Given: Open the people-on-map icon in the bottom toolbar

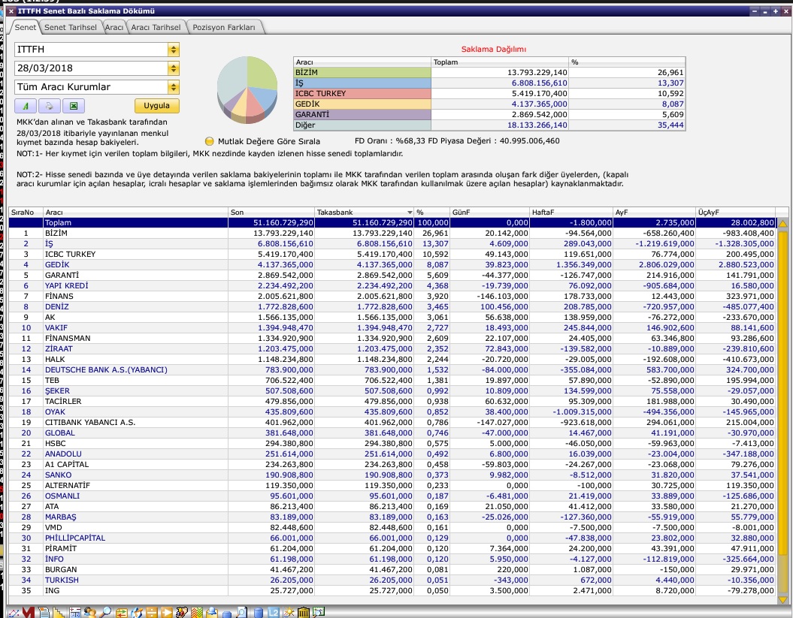Looking at the screenshot, I should pyautogui.click(x=182, y=613).
